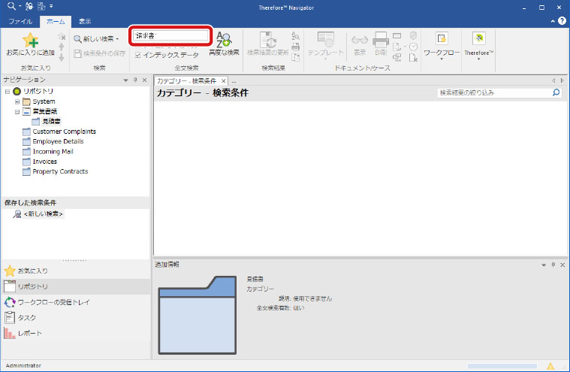This screenshot has height=372, width=570.
Task: Click the full-text search input field
Action: pyautogui.click(x=170, y=35)
